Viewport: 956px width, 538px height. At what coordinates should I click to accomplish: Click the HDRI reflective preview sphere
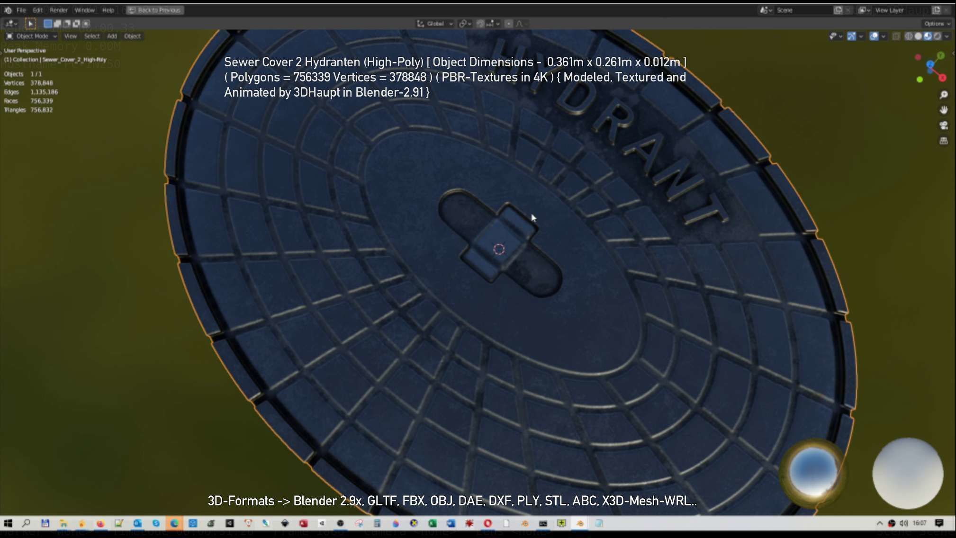tap(813, 472)
